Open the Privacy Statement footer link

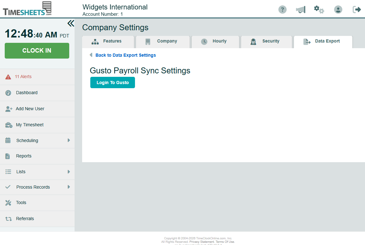click(x=202, y=242)
